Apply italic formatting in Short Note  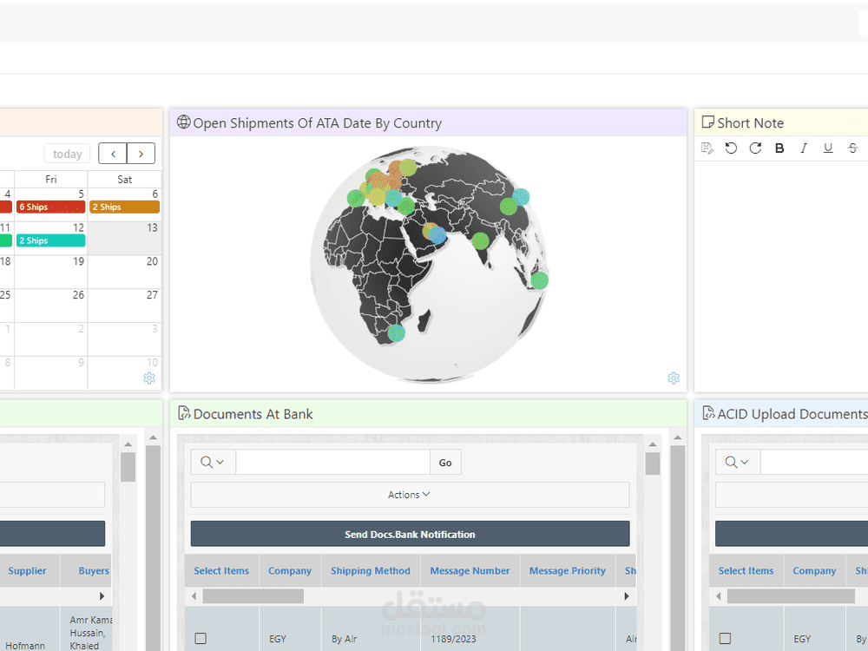[x=804, y=148]
